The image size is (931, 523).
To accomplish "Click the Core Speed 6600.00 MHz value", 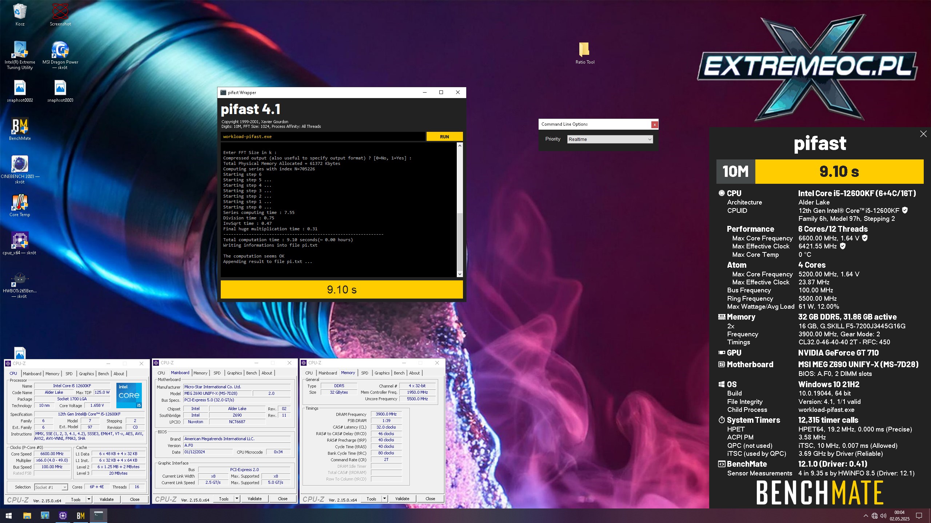I will coord(52,454).
